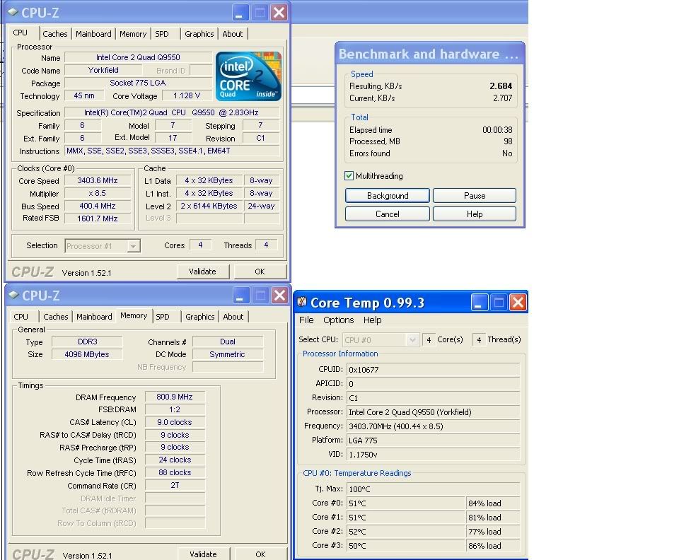The image size is (679, 560).
Task: Open SPD tab in bottom CPU-Z window
Action: click(x=163, y=317)
